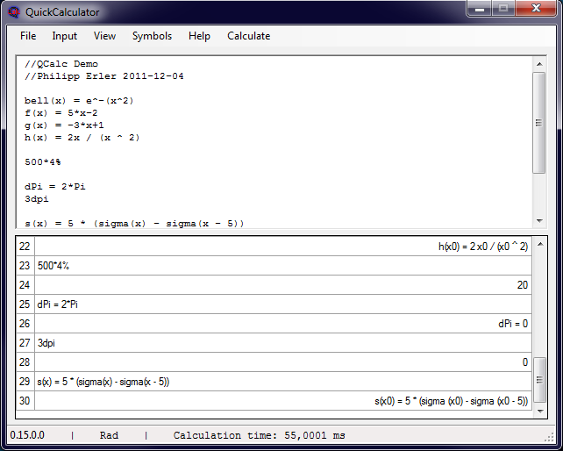
Task: Select result row 29 s(x) input
Action: [283, 382]
